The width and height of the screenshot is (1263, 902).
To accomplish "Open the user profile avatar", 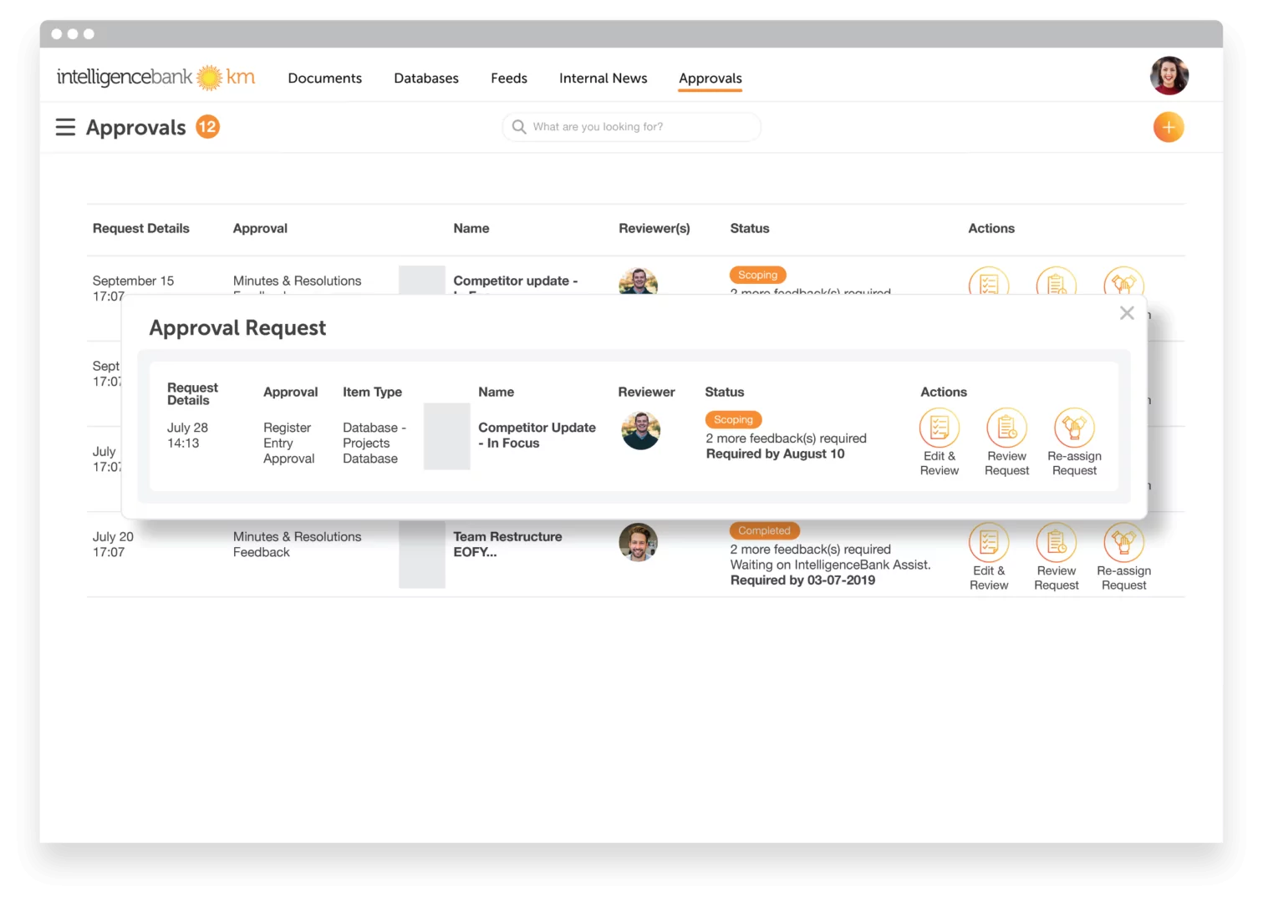I will coord(1169,76).
